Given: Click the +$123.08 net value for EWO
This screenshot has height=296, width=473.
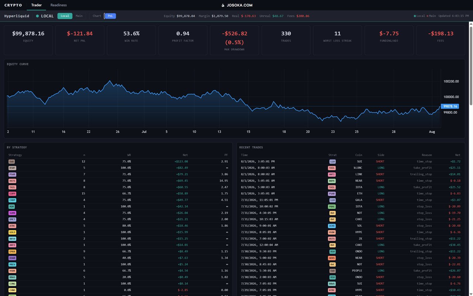Looking at the screenshot, I should 181,162.
